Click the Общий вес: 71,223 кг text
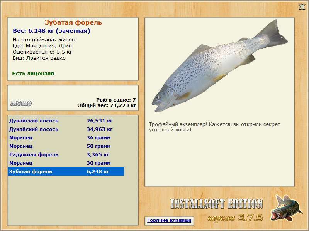 point(107,105)
